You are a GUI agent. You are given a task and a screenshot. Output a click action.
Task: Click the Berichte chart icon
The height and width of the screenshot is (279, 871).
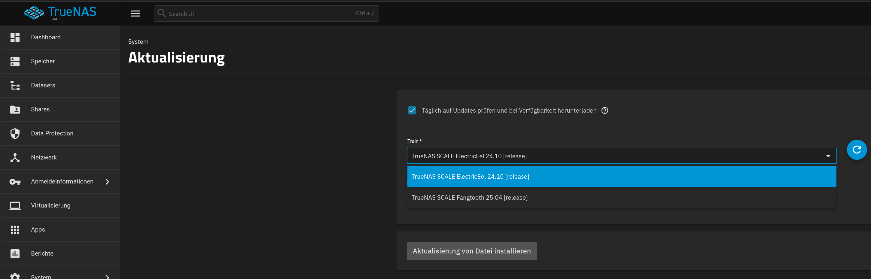[15, 254]
